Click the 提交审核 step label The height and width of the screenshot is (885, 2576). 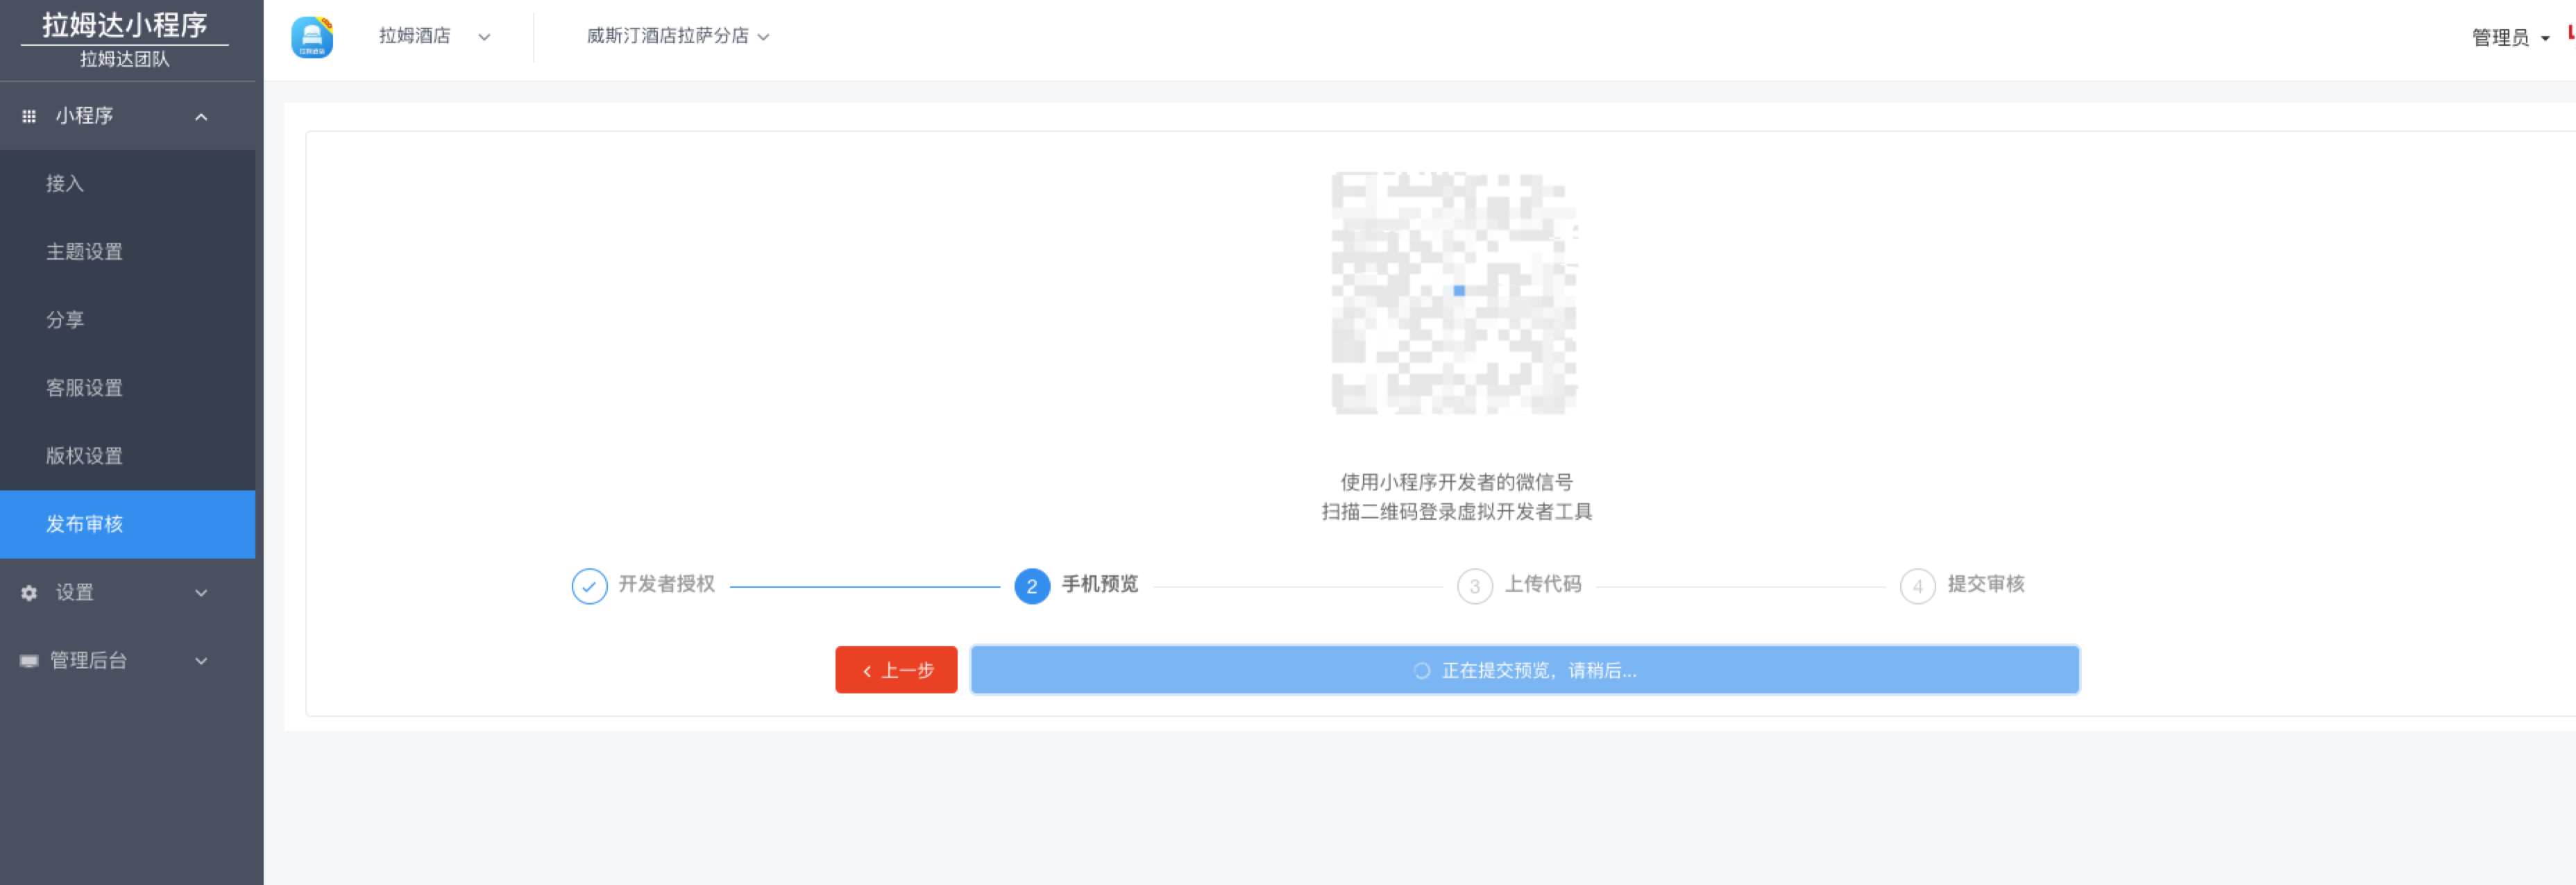point(1986,584)
